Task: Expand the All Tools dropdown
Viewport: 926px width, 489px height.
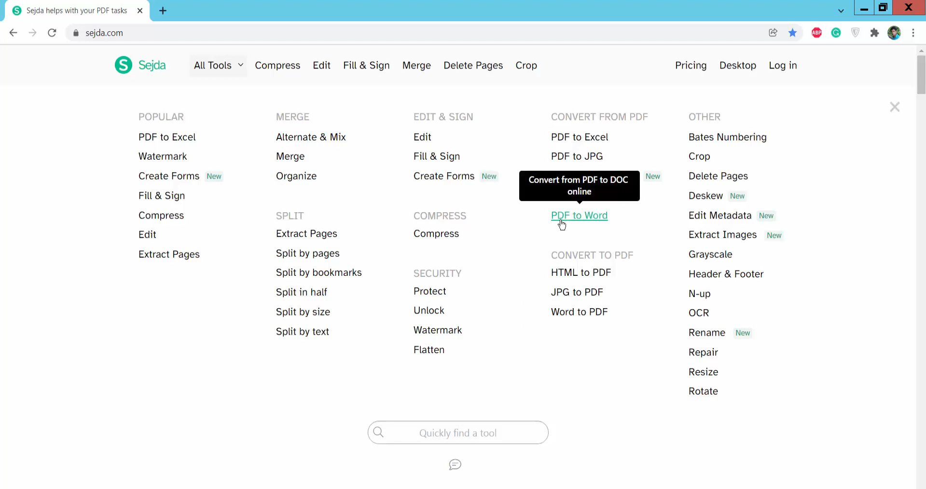Action: pos(218,65)
